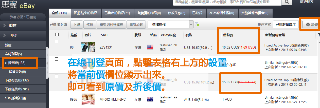Click 刷新失敗 link in row 86
This screenshot has height=108, width=320.
[301, 46]
